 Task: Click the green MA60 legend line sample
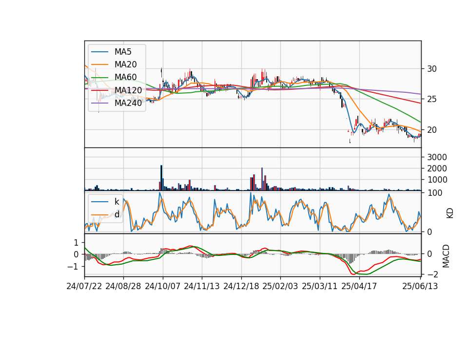pos(99,77)
